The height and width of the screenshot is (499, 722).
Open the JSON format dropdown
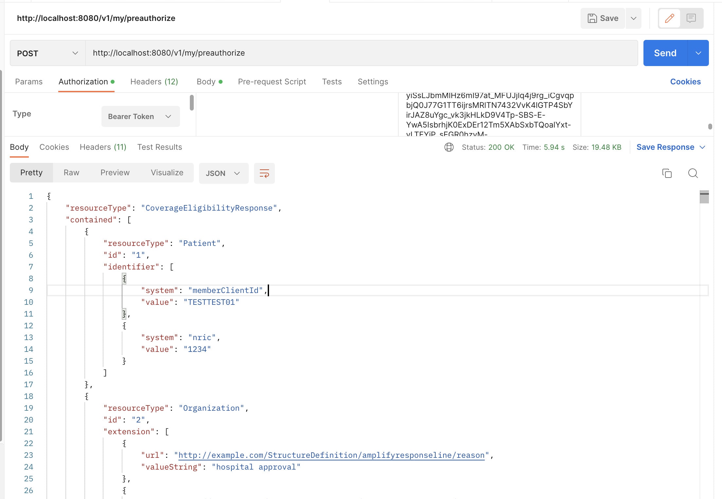point(224,173)
